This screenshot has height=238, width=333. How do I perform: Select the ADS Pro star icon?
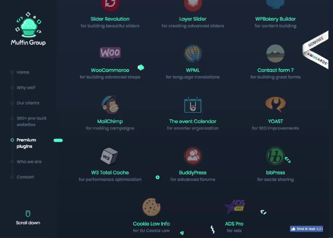coord(235,207)
